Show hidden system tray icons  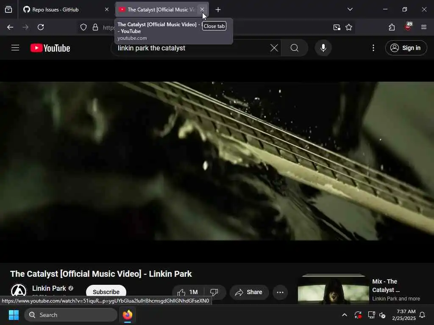[x=345, y=315]
